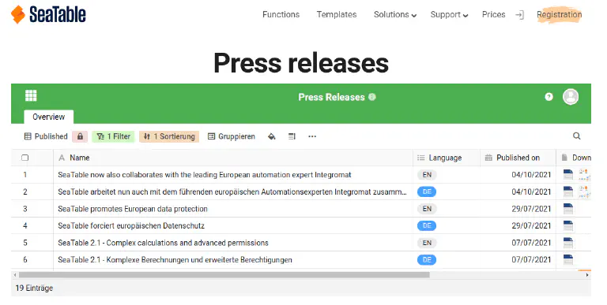Click the 29/07/2021 date in row 3
Image resolution: width=607 pixels, height=305 pixels.
pos(531,209)
